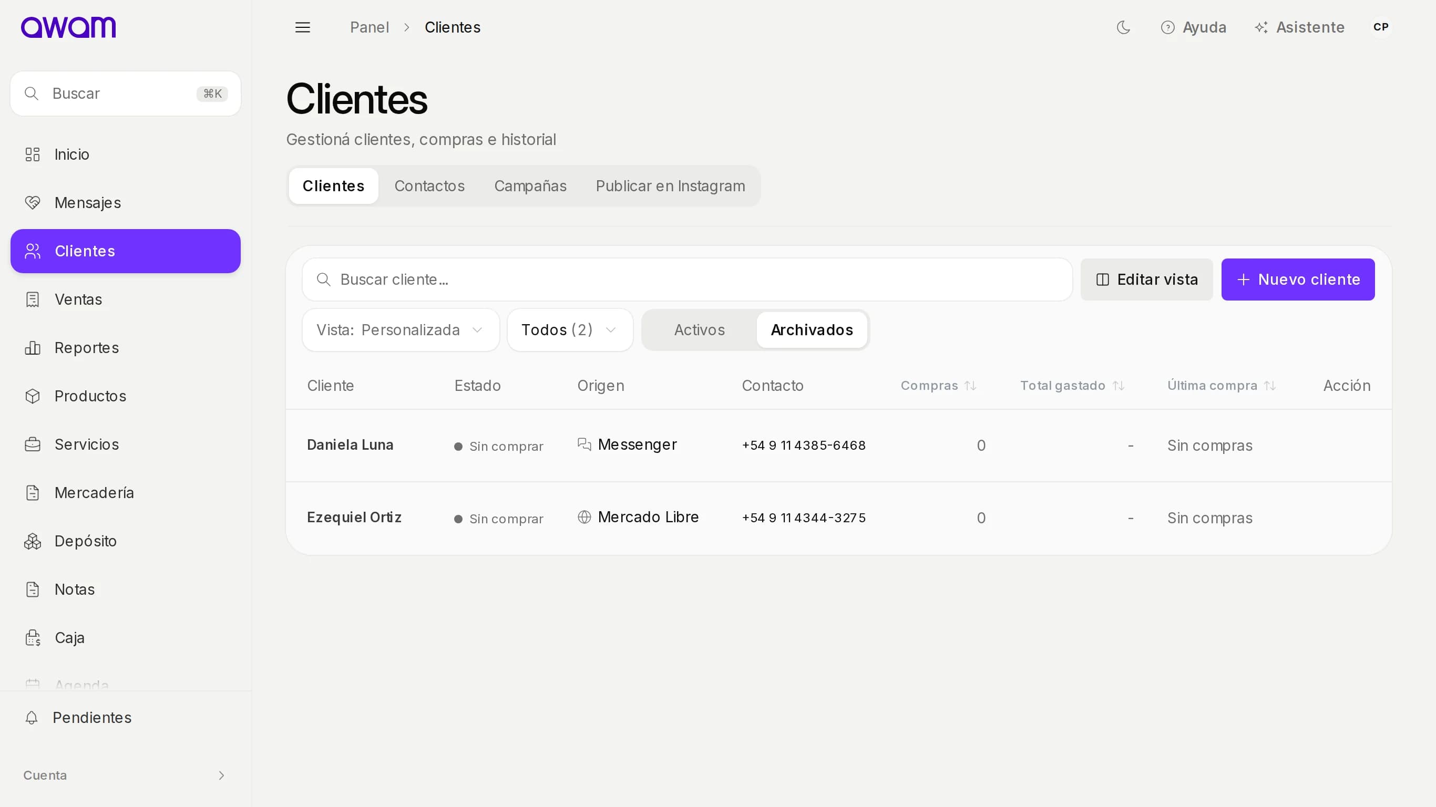The width and height of the screenshot is (1436, 807).
Task: Toggle the sidebar hamburger menu
Action: [303, 27]
